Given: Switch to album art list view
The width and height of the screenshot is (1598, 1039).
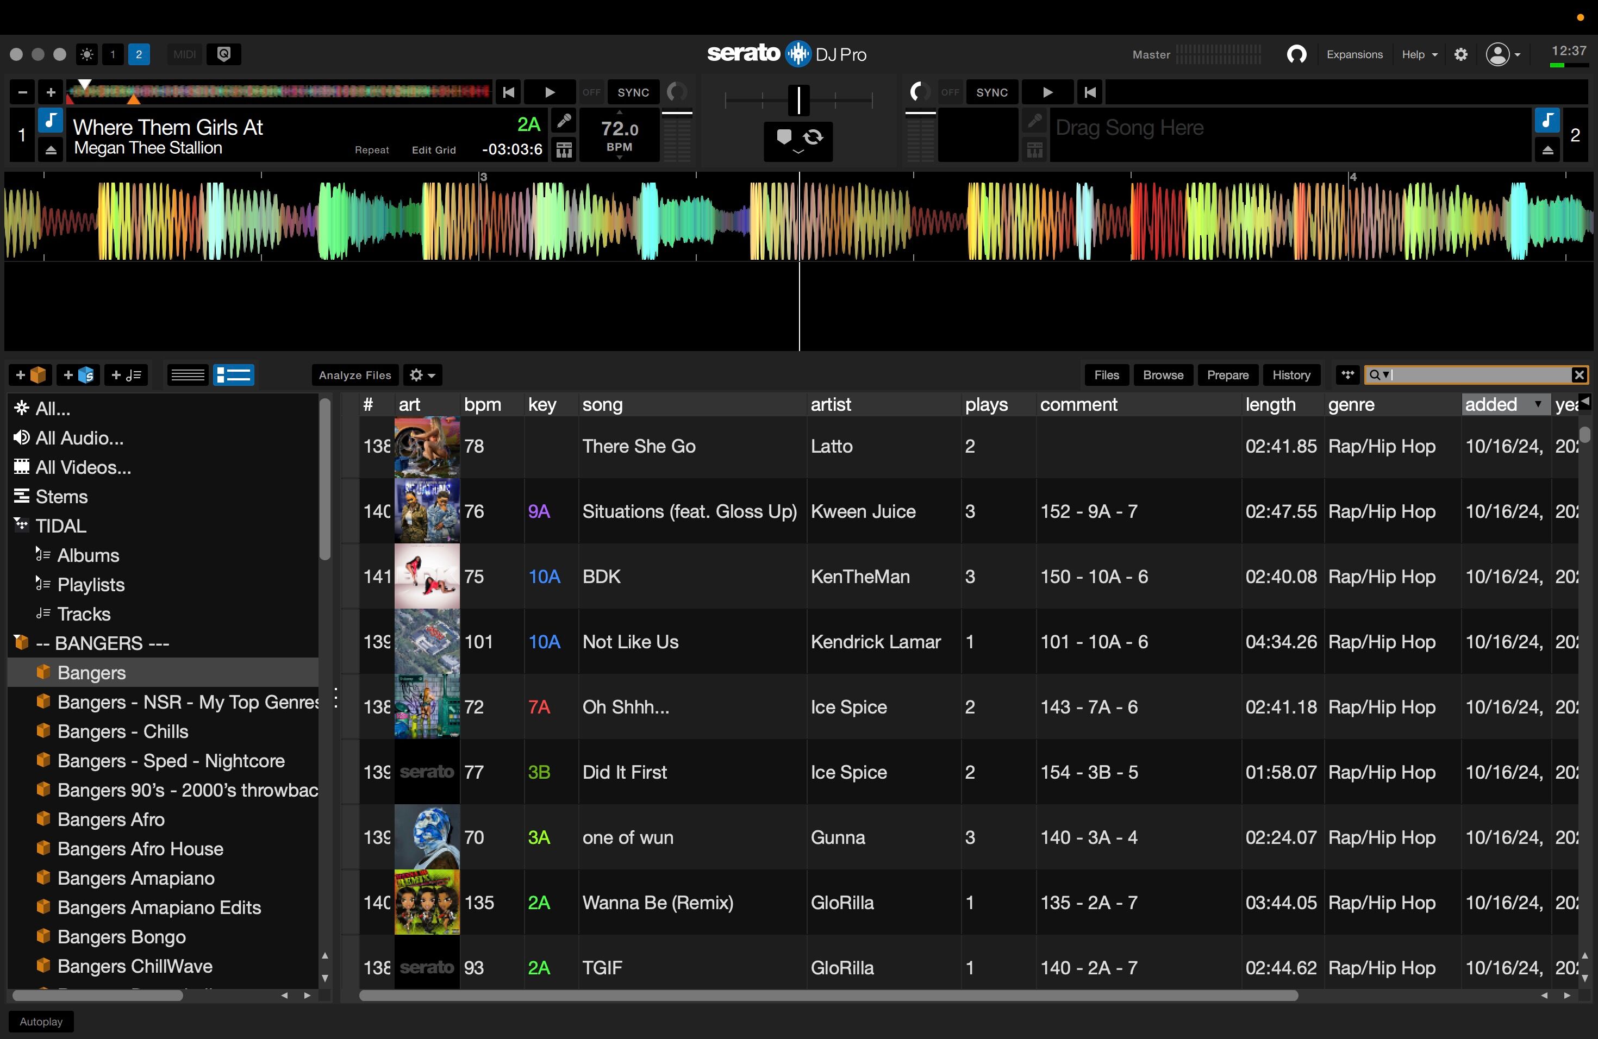Looking at the screenshot, I should [x=234, y=375].
